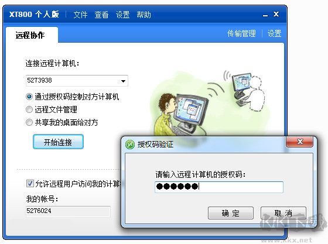Open the 查看 menu
The width and height of the screenshot is (328, 244).
tap(101, 15)
